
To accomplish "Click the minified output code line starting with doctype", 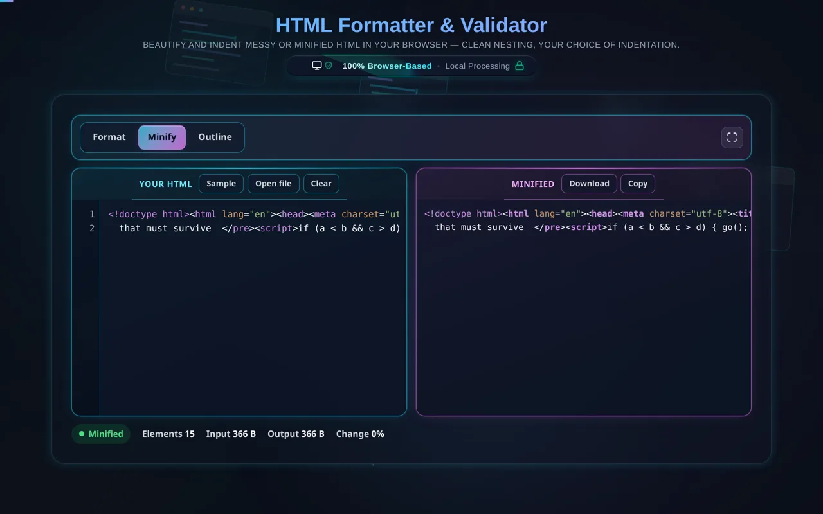I will (586, 213).
